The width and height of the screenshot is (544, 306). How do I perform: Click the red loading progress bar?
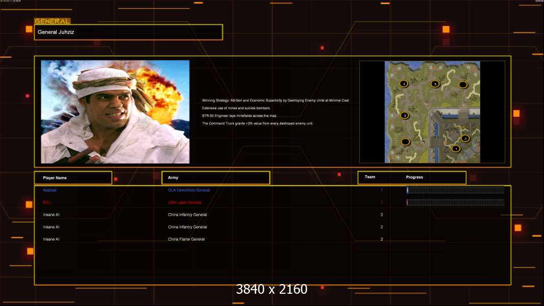point(456,202)
